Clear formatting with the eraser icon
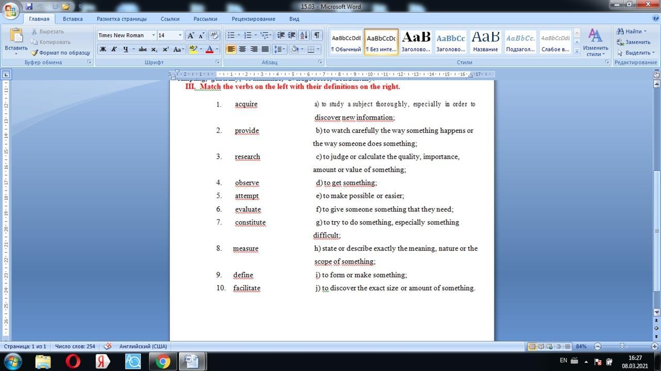 click(x=214, y=35)
